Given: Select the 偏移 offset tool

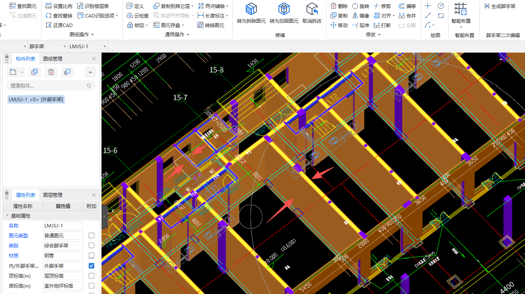Looking at the screenshot, I should pos(408,6).
